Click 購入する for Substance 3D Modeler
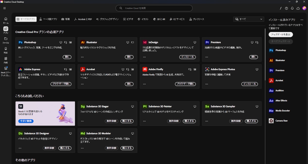Viewport: 308px width, 164px height. 127,148
